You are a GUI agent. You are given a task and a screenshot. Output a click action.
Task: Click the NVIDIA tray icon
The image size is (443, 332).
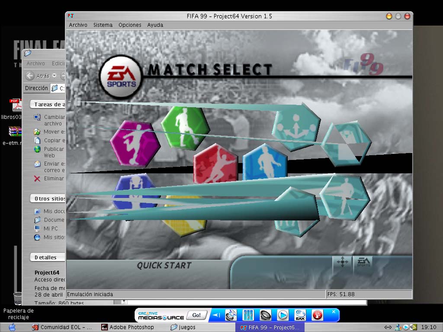click(413, 327)
